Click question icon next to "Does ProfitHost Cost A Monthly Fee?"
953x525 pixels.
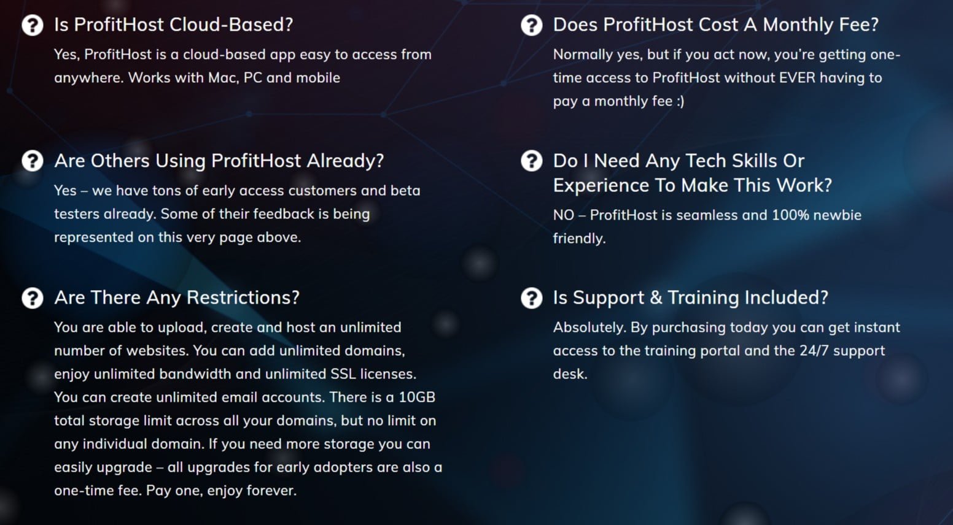[x=532, y=25]
